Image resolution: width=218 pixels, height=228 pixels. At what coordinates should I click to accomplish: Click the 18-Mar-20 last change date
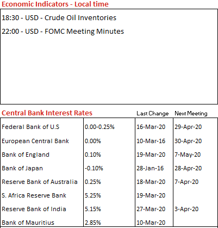tap(151, 182)
